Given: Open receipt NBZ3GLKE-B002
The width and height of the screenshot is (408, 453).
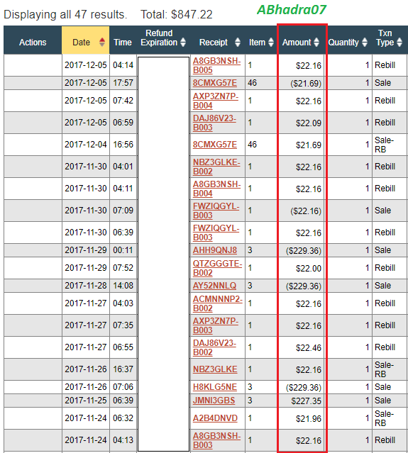Looking at the screenshot, I should [x=216, y=167].
